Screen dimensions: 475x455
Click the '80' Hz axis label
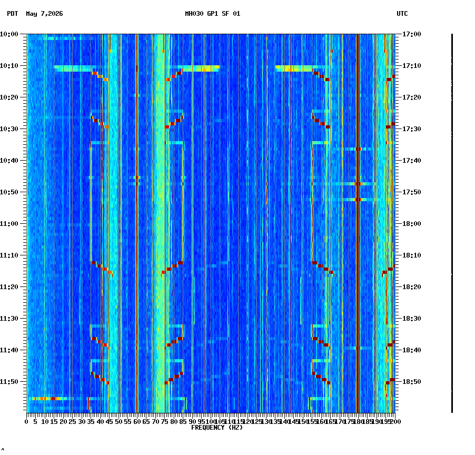tap(174, 422)
